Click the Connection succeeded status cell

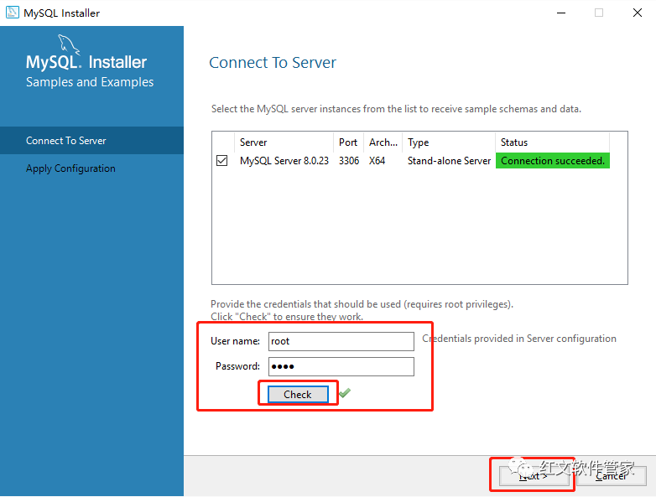pos(553,161)
